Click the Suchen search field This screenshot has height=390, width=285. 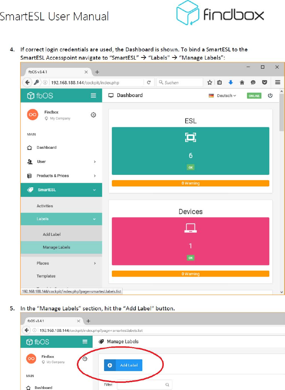(180, 82)
